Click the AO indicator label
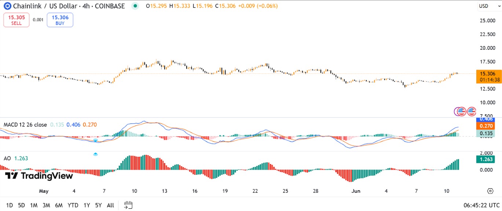 [x=7, y=158]
